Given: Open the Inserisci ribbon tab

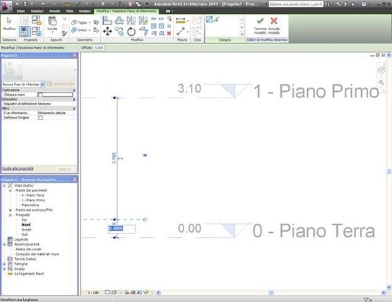Looking at the screenshot, I should tap(37, 11).
